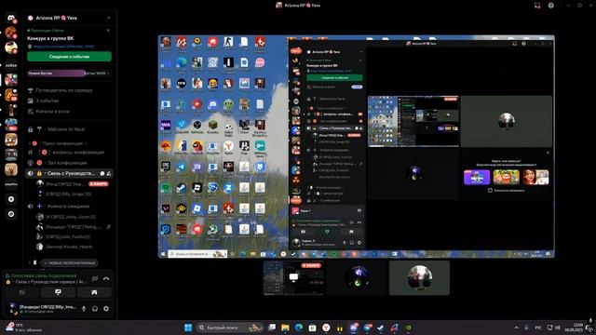Open Yandex Browser from the taskbar

coord(326,328)
